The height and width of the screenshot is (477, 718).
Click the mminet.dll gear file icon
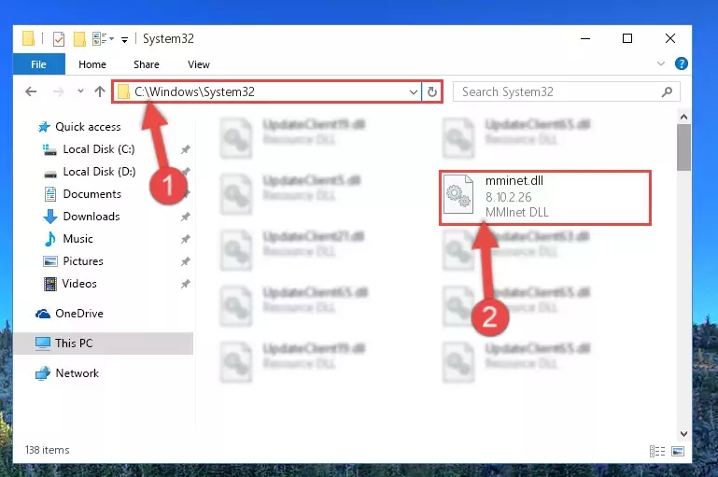[x=458, y=194]
